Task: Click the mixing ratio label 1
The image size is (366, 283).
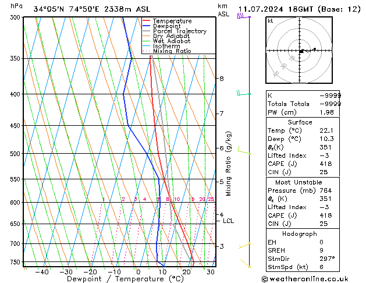Action: click(104, 199)
